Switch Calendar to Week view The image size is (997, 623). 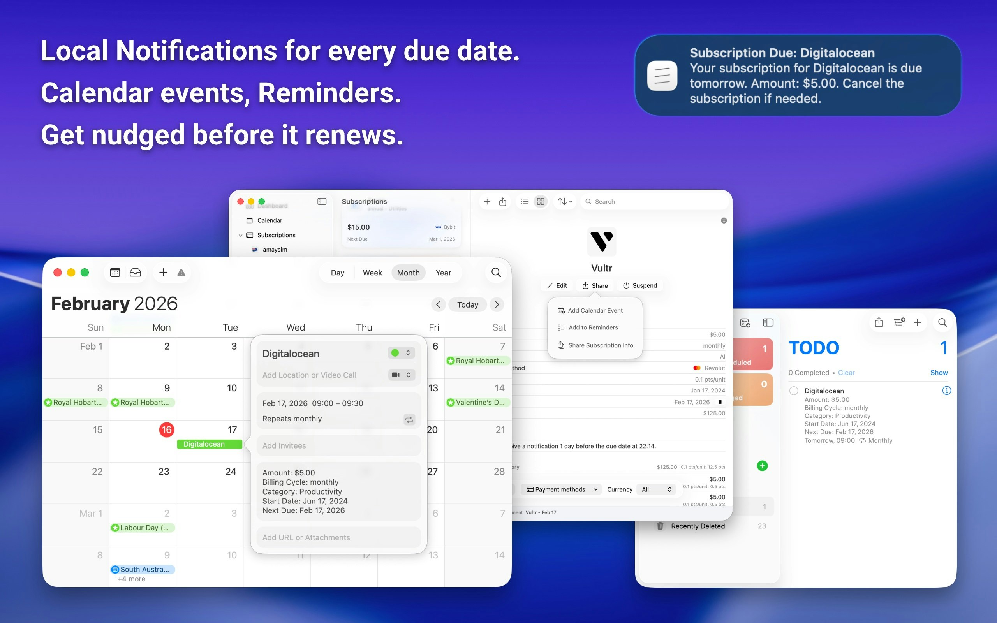(372, 273)
